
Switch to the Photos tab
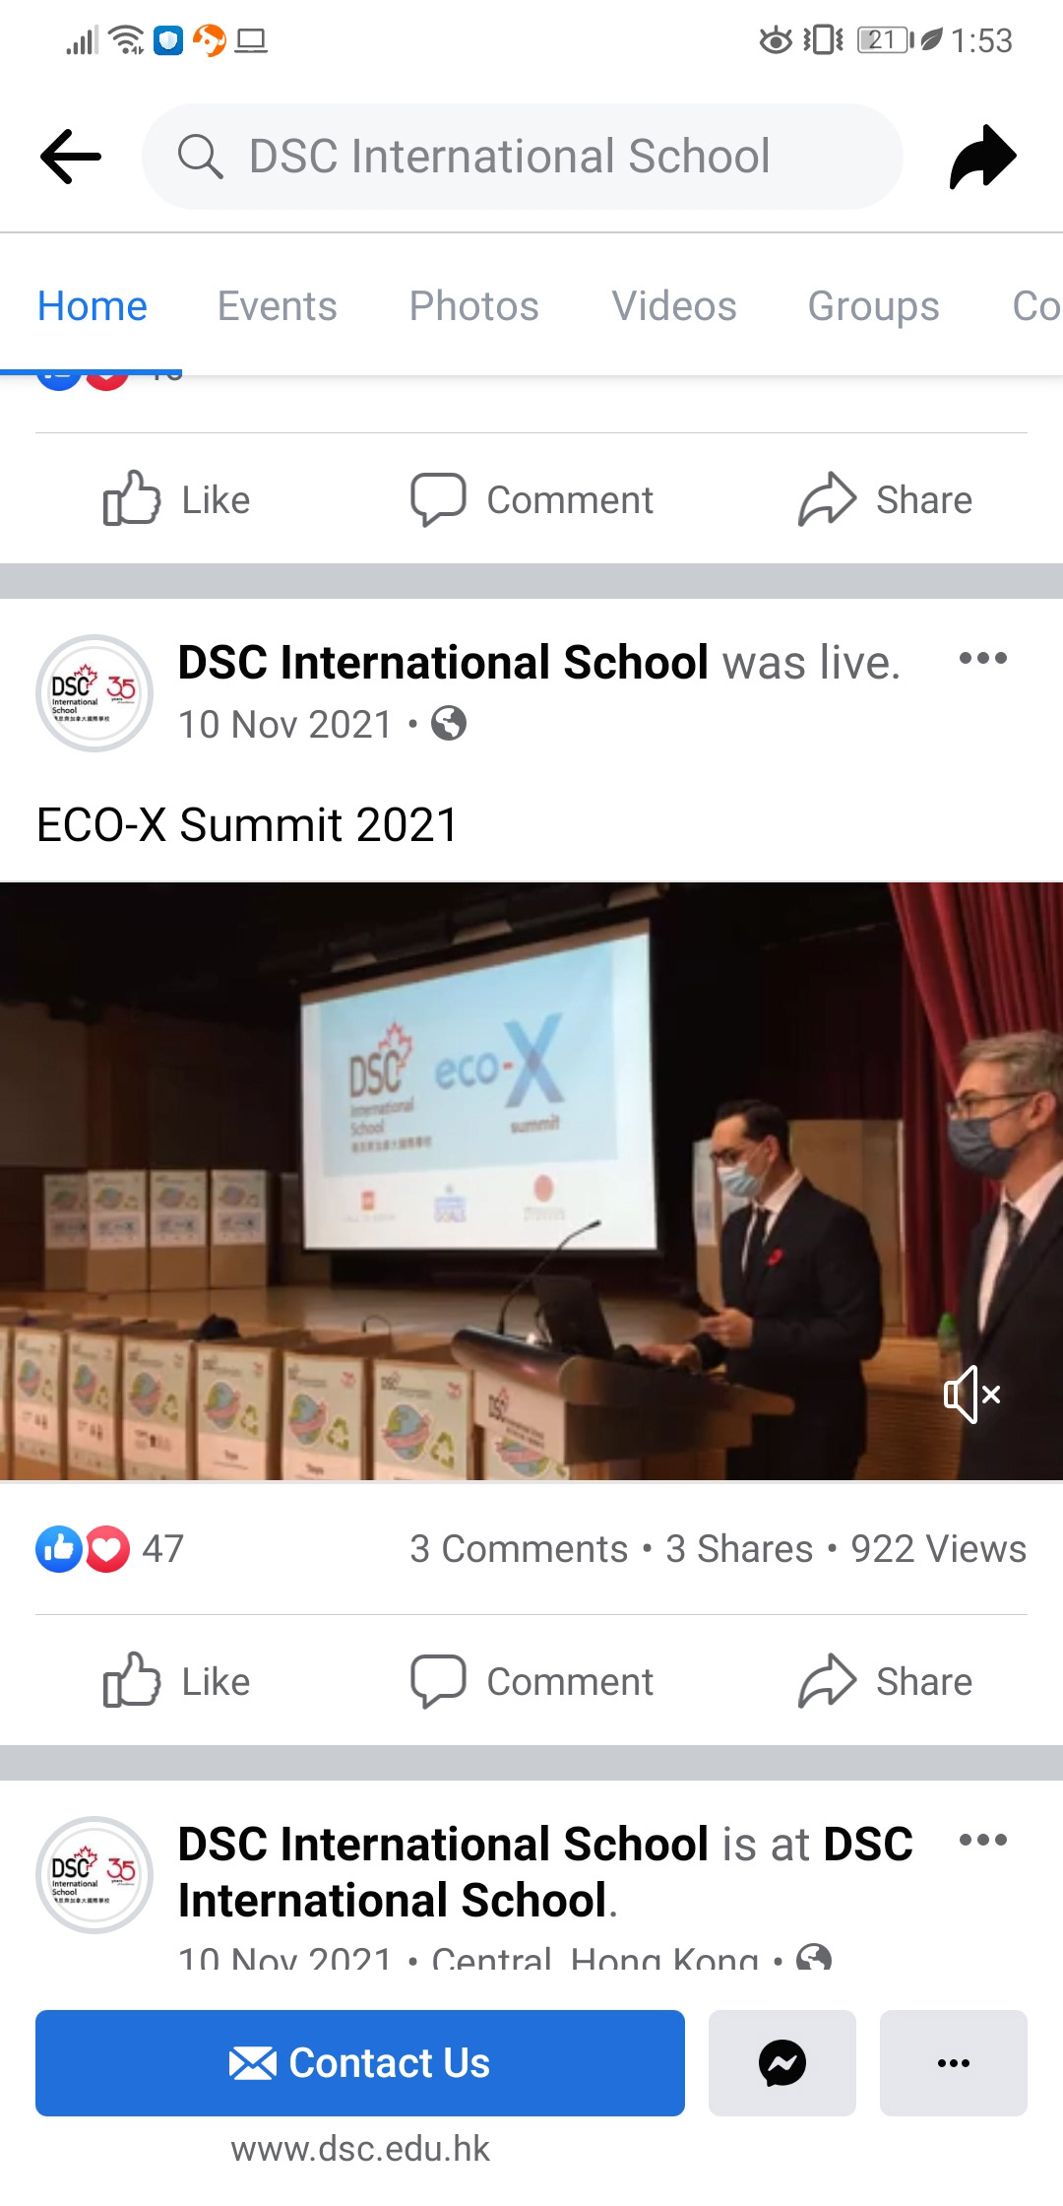(473, 305)
